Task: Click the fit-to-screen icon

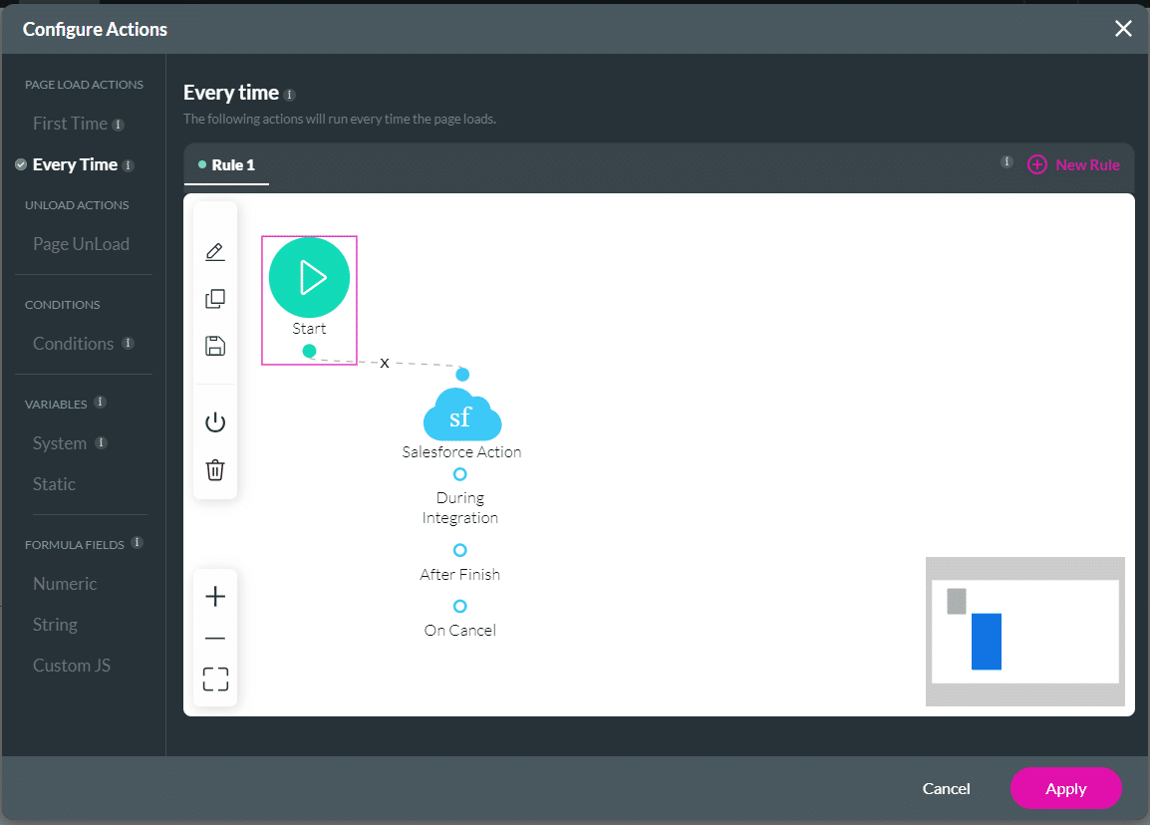Action: tap(214, 679)
